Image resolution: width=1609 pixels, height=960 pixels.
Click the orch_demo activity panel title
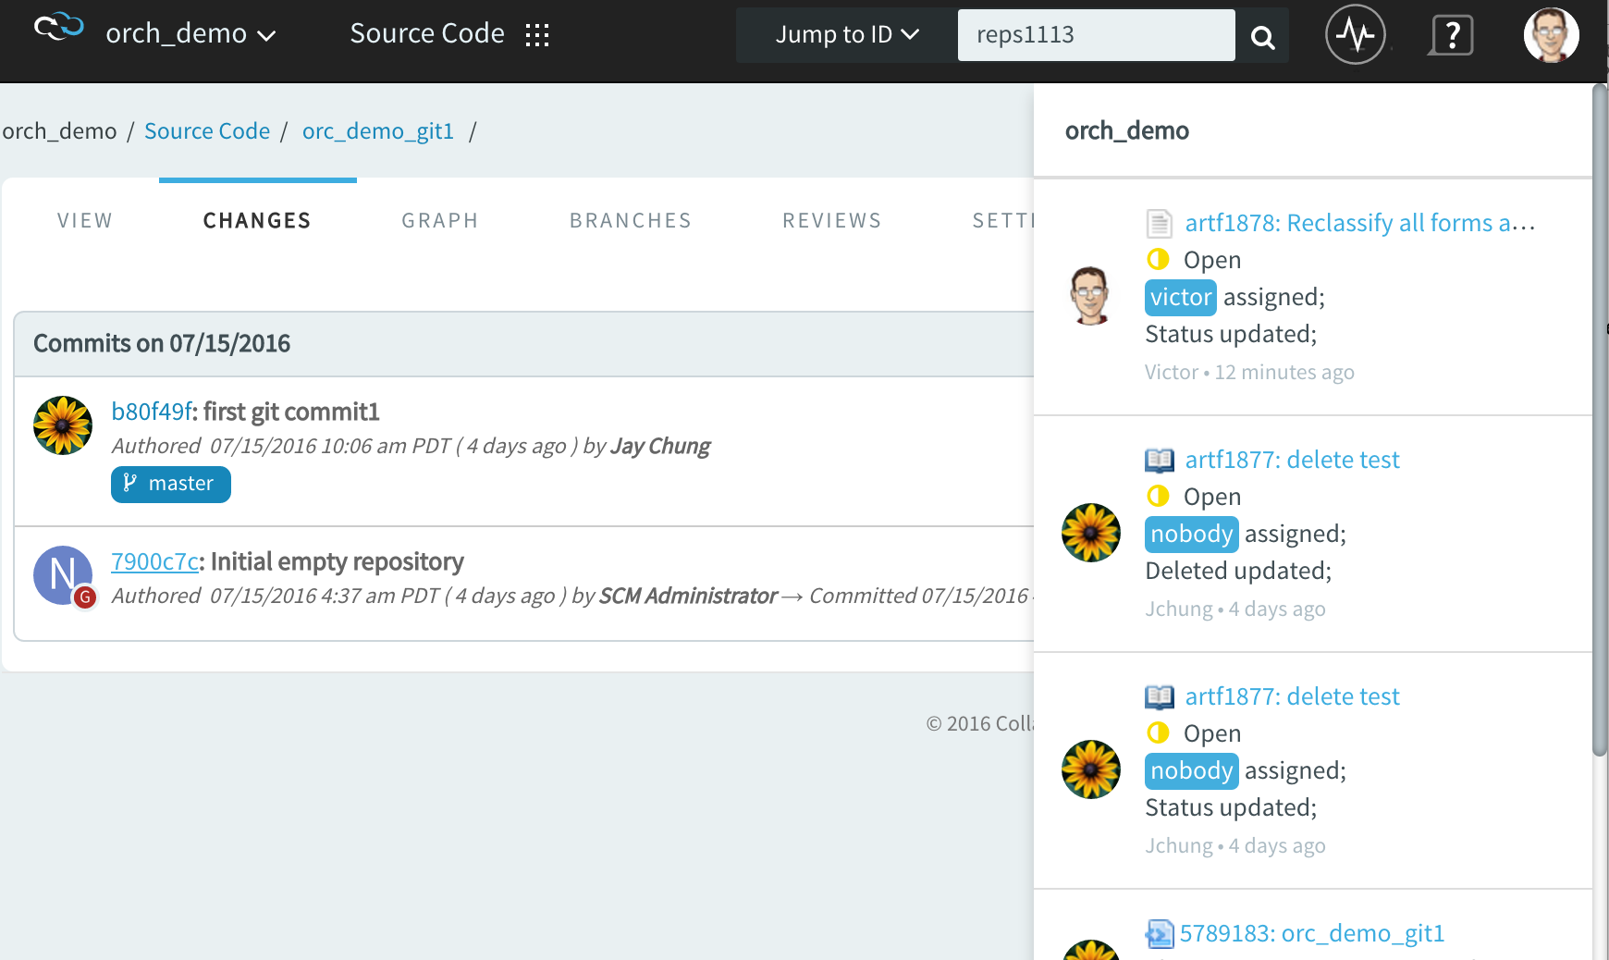1126,130
